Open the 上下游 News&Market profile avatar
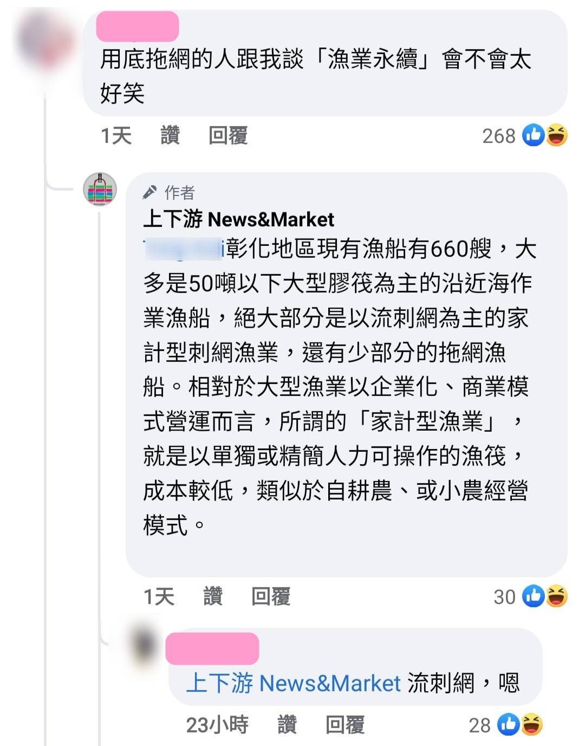Screen dimensions: 585x746 (x=100, y=189)
